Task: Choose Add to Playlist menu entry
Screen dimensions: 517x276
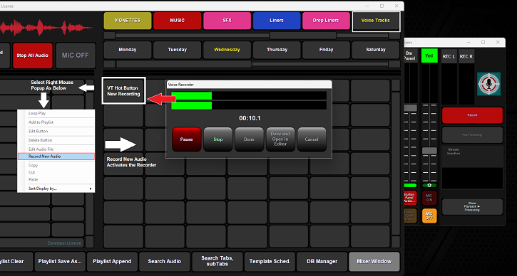Action: [x=56, y=122]
